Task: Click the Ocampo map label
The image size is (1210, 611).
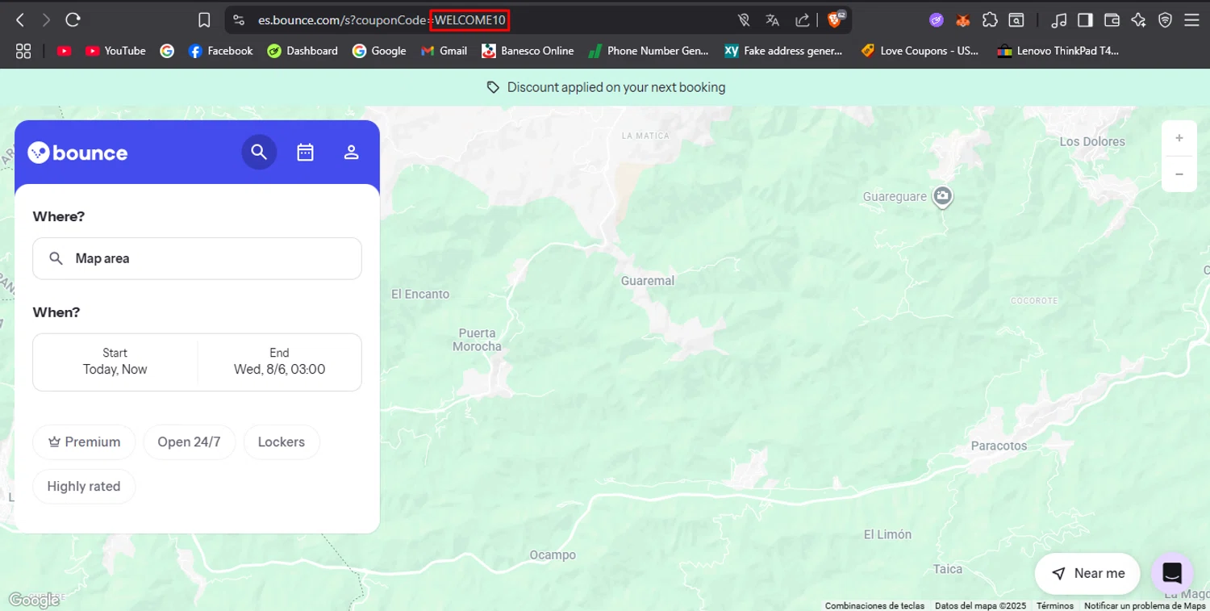Action: [x=553, y=555]
